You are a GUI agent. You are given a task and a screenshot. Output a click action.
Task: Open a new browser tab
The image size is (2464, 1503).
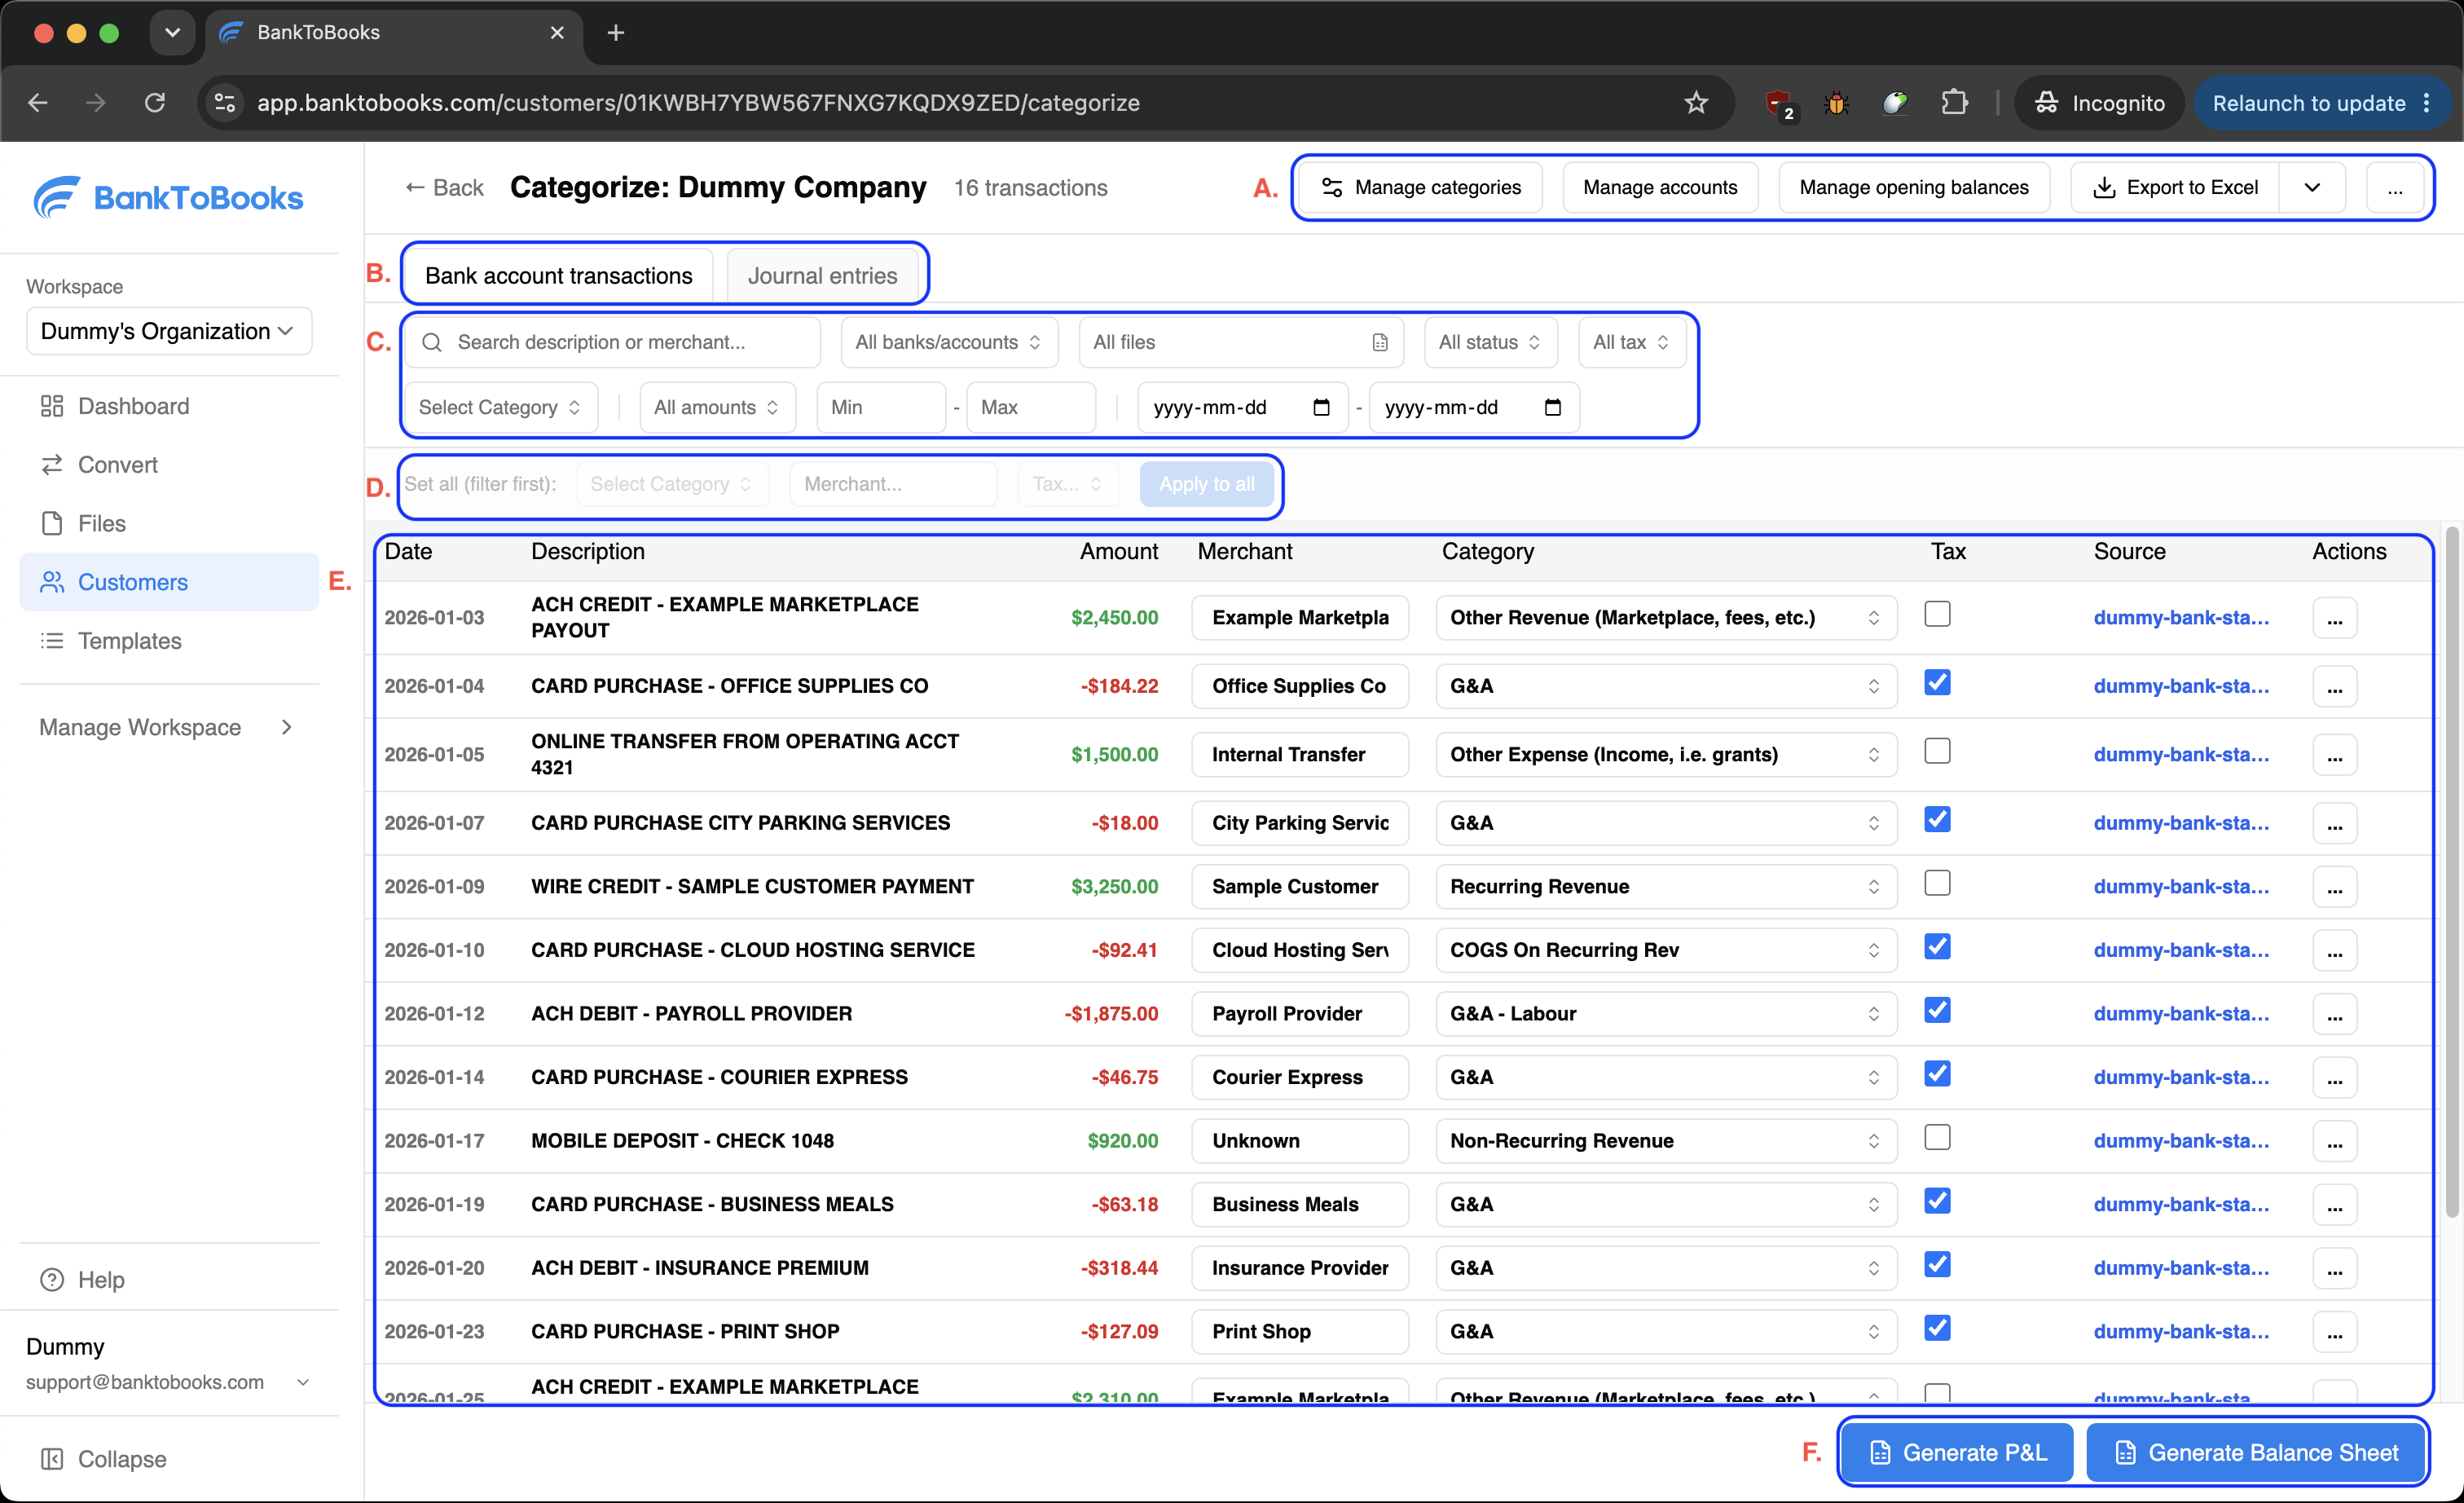pos(616,33)
